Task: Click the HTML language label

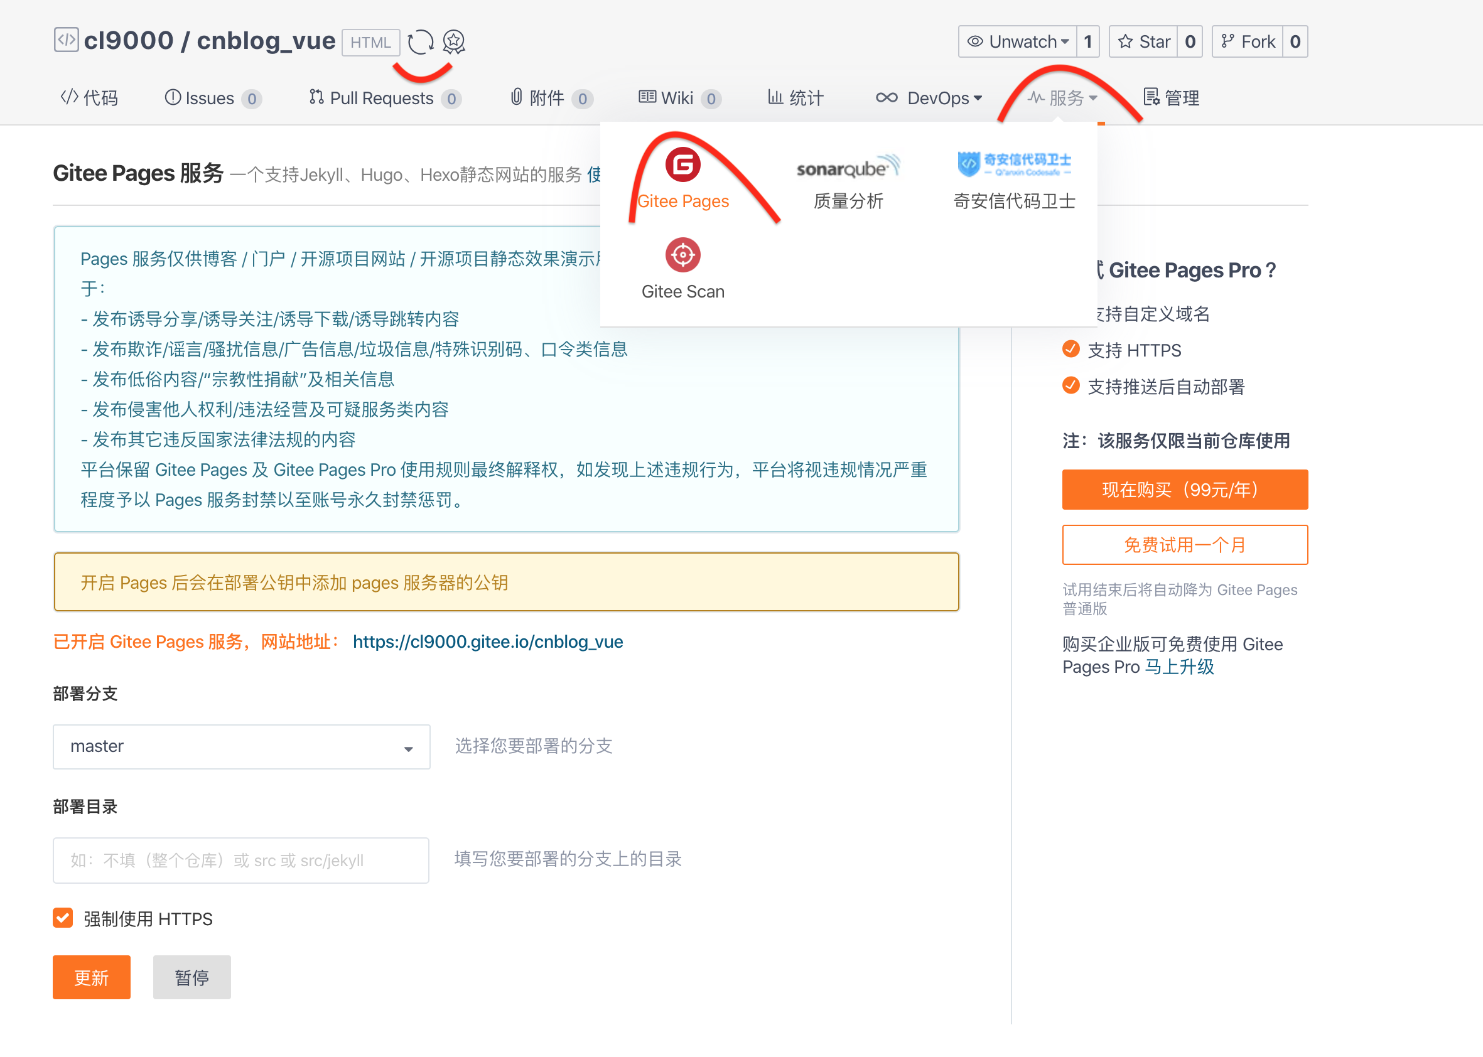Action: [370, 42]
